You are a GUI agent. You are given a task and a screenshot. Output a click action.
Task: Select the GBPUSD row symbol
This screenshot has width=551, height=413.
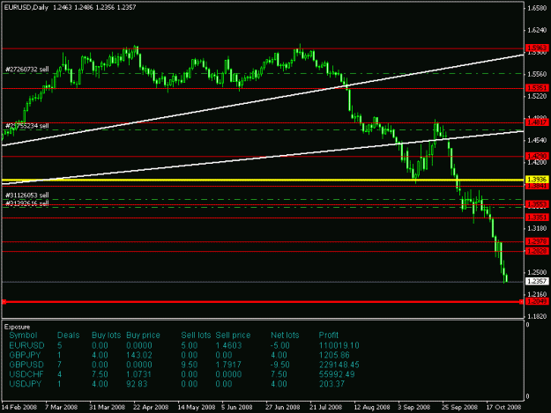point(26,365)
